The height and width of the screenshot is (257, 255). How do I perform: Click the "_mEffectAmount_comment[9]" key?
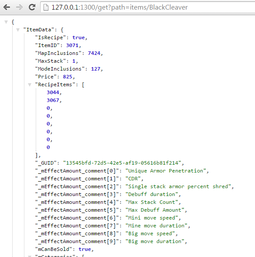point(77,241)
